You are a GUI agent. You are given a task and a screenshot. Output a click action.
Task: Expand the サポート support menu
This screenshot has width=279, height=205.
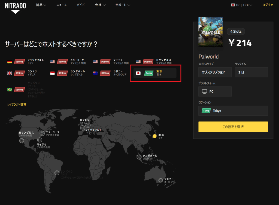tap(123, 5)
